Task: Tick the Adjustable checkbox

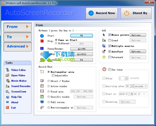Action: click(x=53, y=76)
